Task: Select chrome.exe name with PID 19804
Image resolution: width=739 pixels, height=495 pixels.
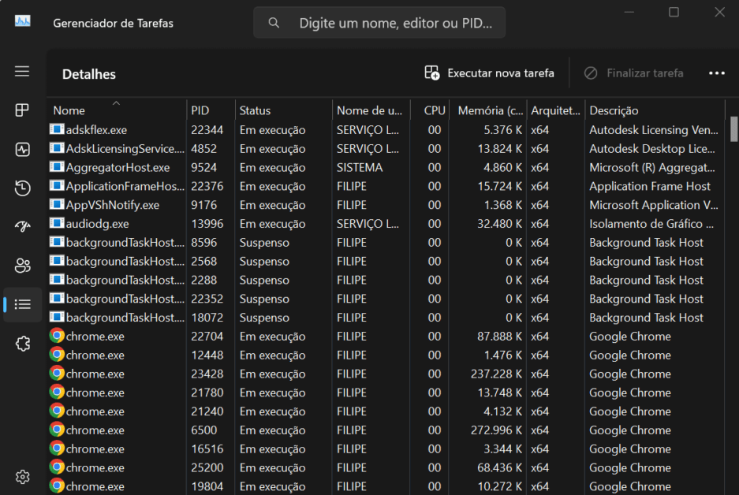Action: (95, 486)
